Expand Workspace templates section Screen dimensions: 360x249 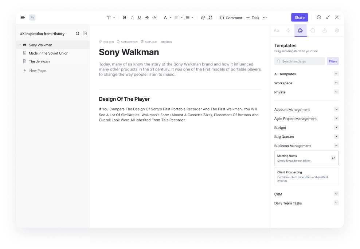[336, 83]
